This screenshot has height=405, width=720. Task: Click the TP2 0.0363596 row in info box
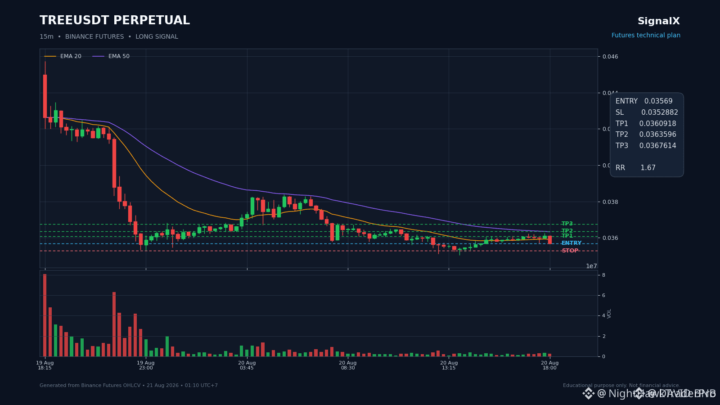coord(646,135)
